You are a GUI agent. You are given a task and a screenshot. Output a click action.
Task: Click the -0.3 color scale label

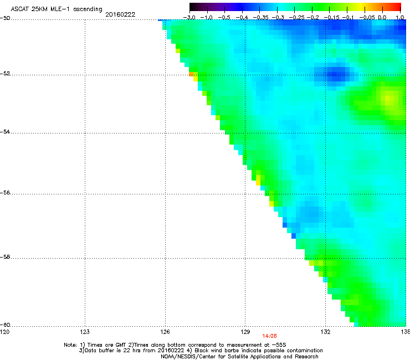[278, 18]
